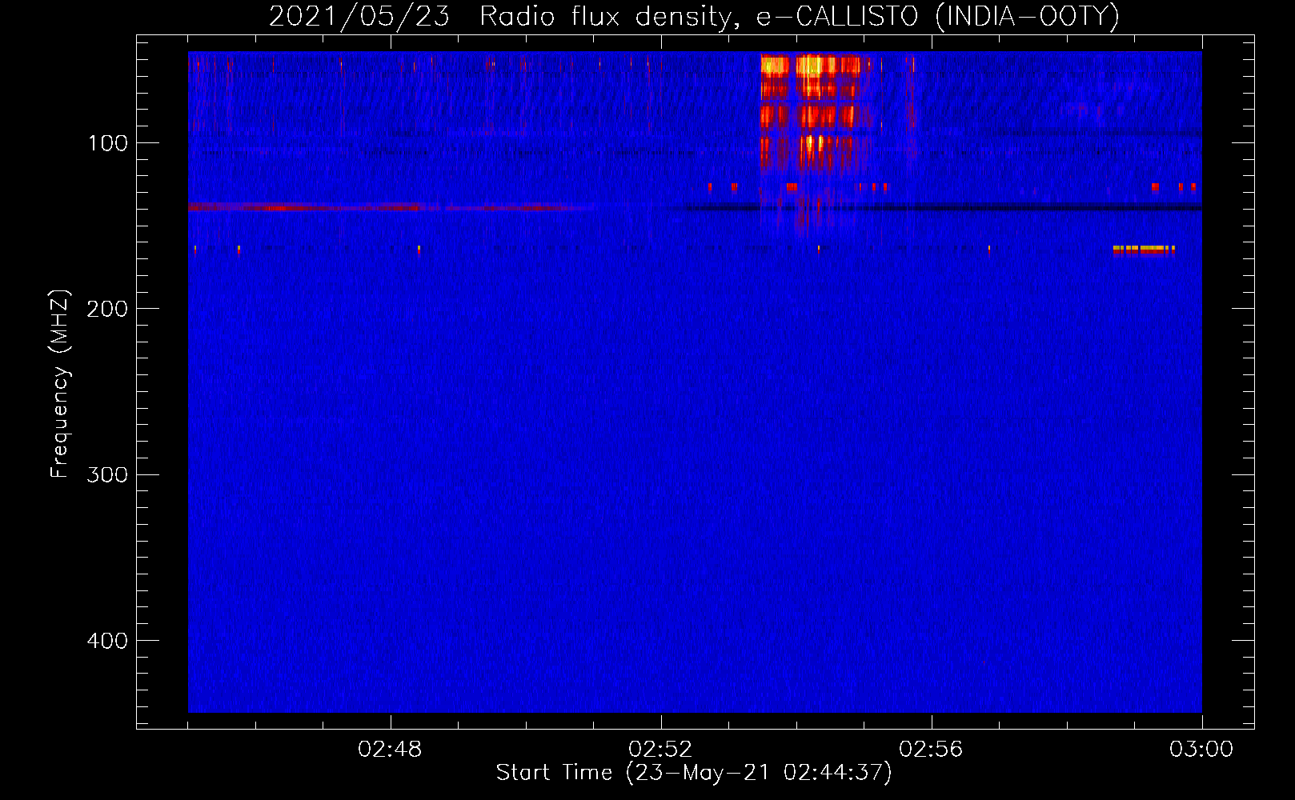Click the '02:48' time tick label
The width and height of the screenshot is (1295, 800).
pyautogui.click(x=390, y=750)
